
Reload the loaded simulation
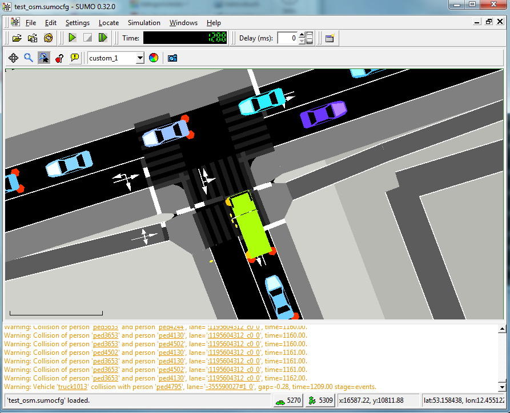tap(49, 38)
